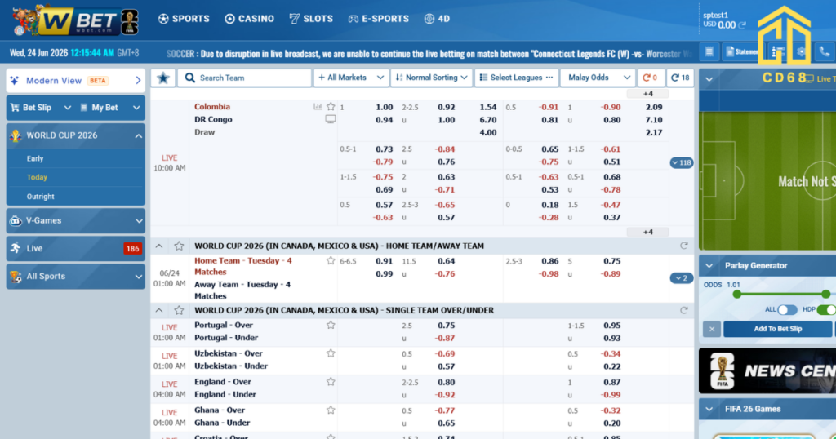836x439 pixels.
Task: Open the All Markets dropdown
Action: point(351,78)
